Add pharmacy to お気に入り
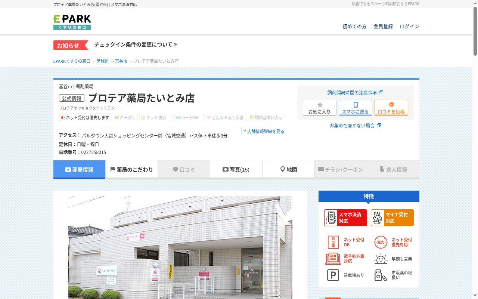Screen dimensions: 478x299 point(320,108)
